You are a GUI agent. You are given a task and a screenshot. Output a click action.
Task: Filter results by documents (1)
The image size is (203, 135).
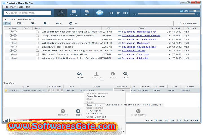[x=46, y=23]
